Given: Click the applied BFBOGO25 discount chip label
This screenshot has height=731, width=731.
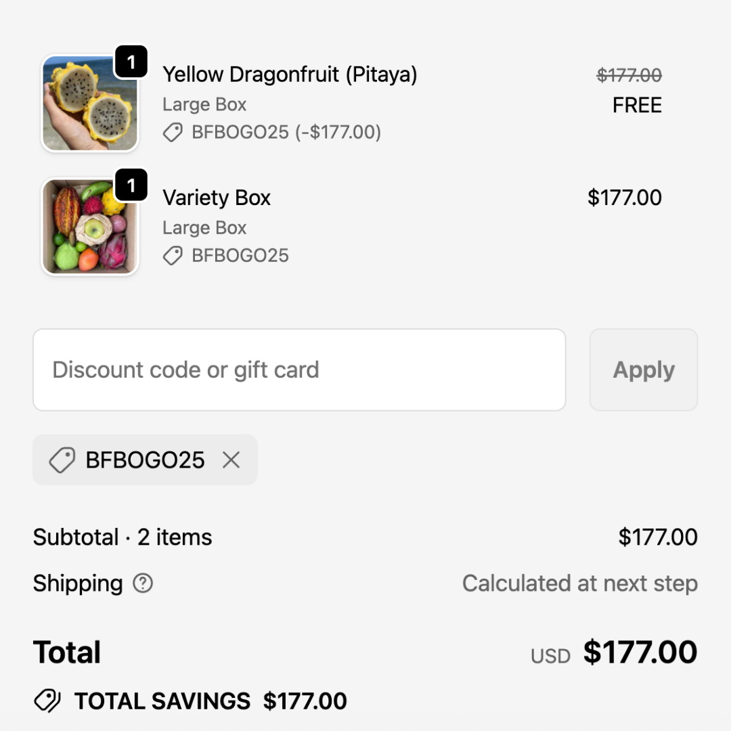Looking at the screenshot, I should pos(145,460).
